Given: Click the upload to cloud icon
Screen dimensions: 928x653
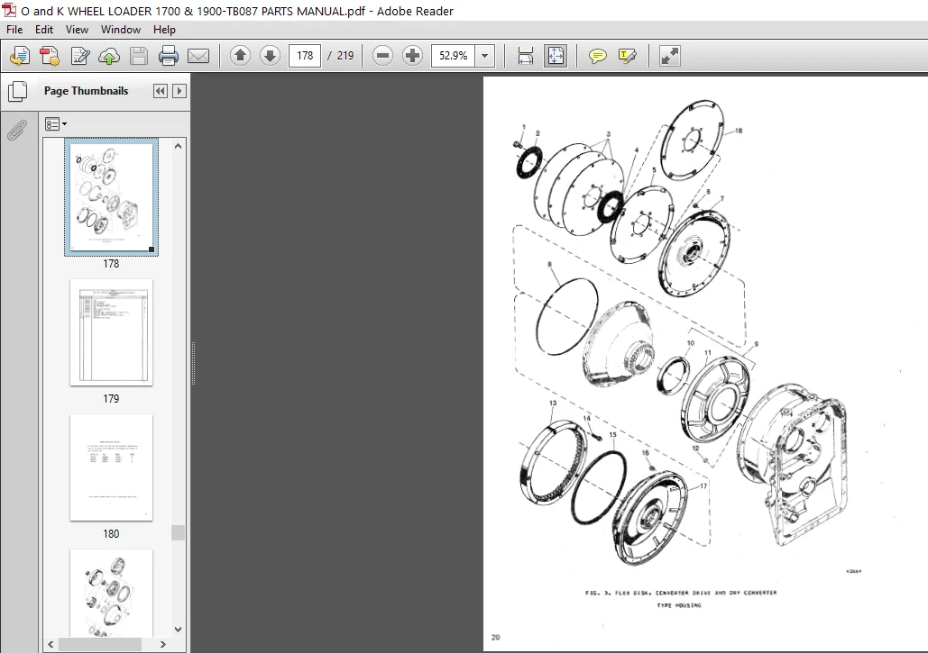Looking at the screenshot, I should 109,56.
